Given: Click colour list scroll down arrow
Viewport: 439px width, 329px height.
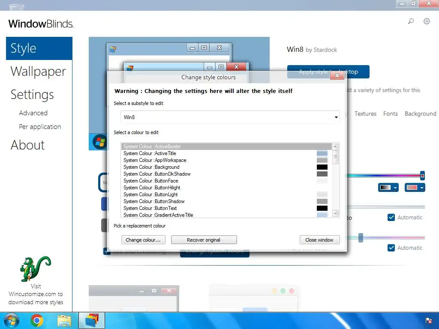Looking at the screenshot, I should 335,213.
